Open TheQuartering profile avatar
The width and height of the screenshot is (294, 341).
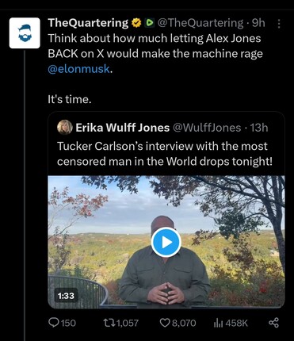(25, 33)
